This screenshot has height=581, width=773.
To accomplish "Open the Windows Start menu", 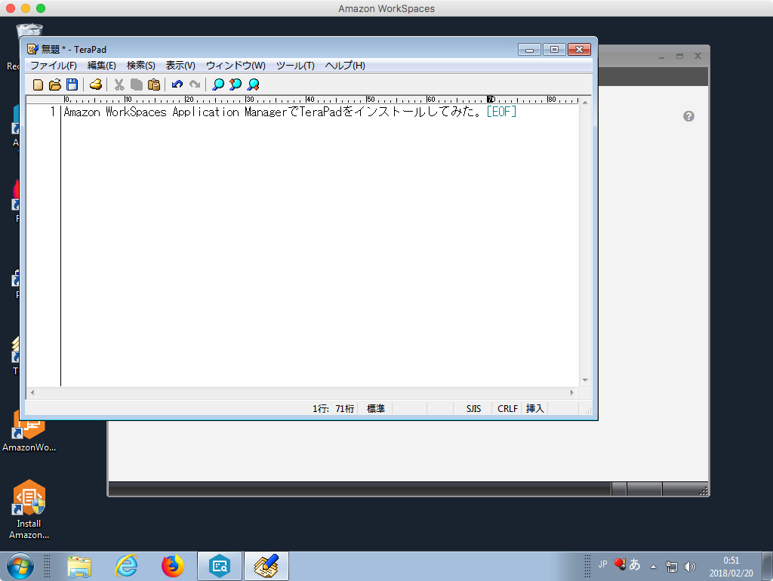I will tap(18, 566).
